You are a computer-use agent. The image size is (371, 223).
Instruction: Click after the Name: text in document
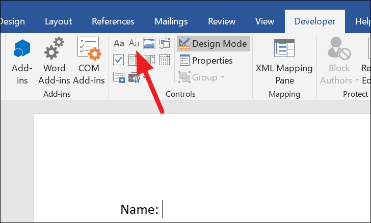click(x=162, y=209)
